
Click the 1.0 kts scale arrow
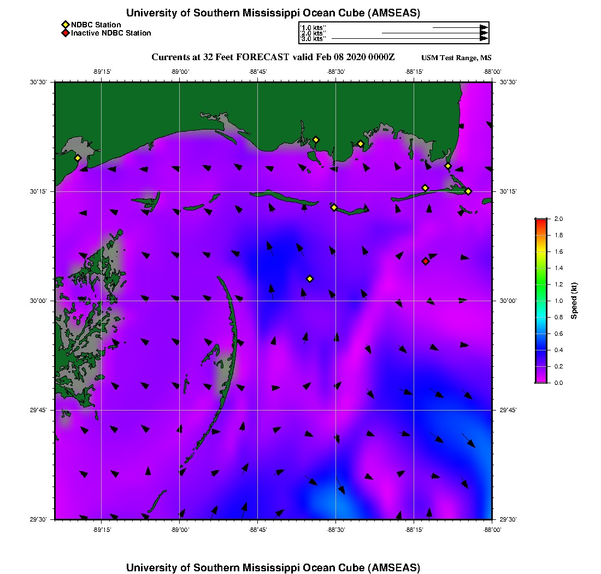460,27
